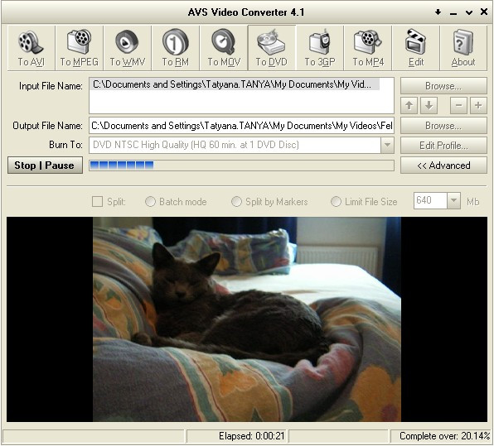
Task: Pick the To WMV conversion icon
Action: click(x=128, y=48)
